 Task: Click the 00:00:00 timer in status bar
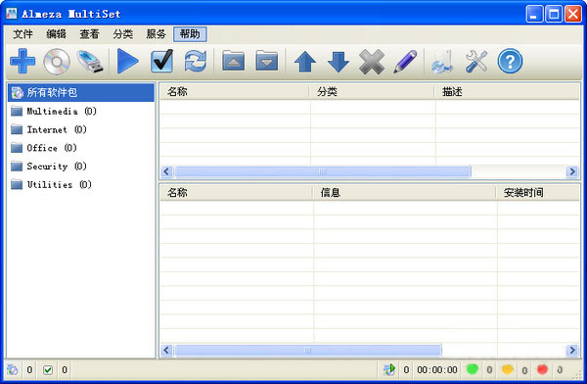[x=437, y=370]
